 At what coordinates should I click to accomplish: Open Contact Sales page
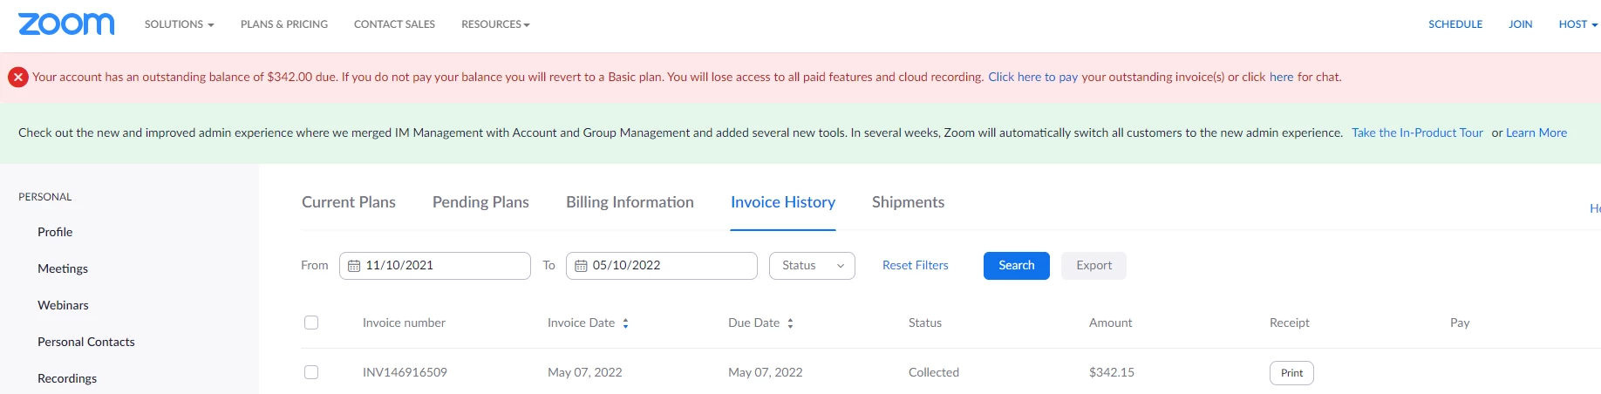tap(394, 24)
